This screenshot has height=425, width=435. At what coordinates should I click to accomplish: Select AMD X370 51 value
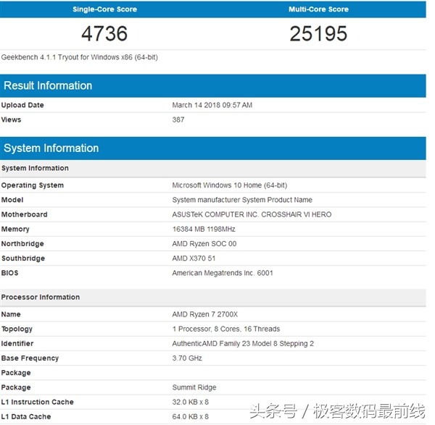[x=194, y=258]
